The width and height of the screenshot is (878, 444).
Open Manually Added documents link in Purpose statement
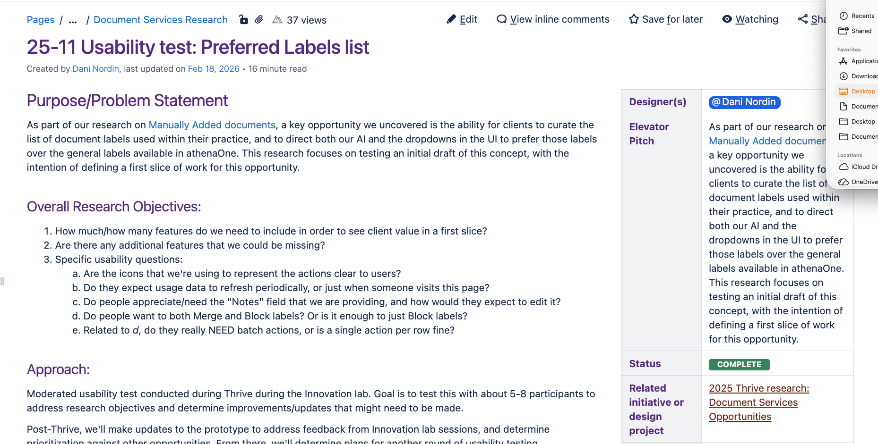(x=212, y=125)
